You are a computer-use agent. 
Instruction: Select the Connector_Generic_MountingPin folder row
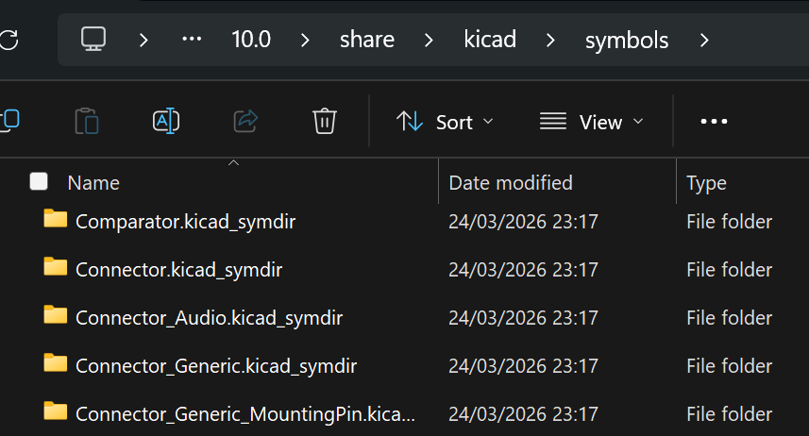(x=244, y=413)
